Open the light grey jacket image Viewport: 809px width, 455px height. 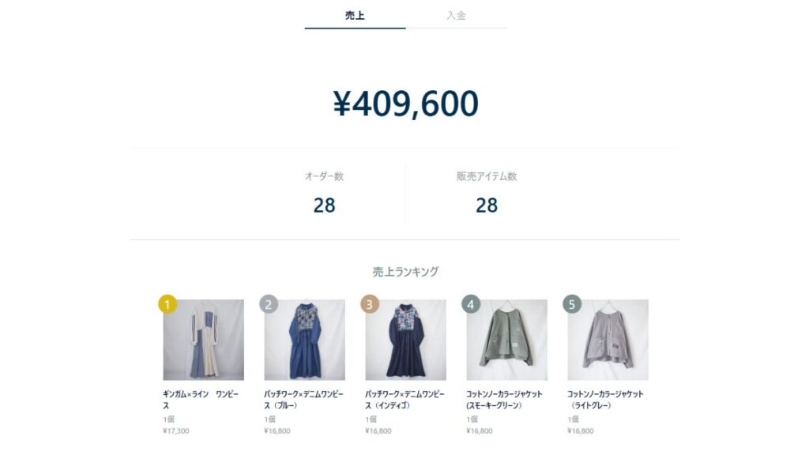click(608, 340)
